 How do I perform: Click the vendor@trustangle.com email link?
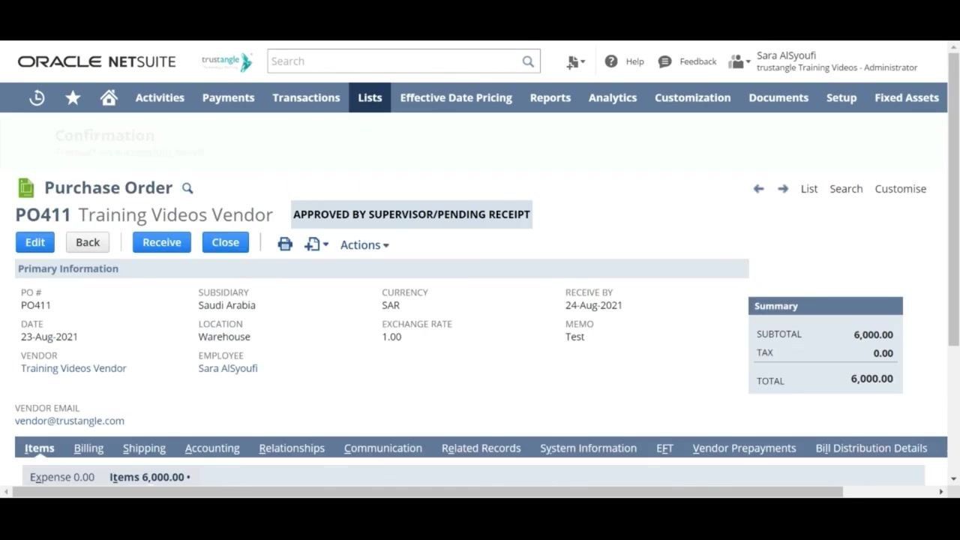(70, 421)
